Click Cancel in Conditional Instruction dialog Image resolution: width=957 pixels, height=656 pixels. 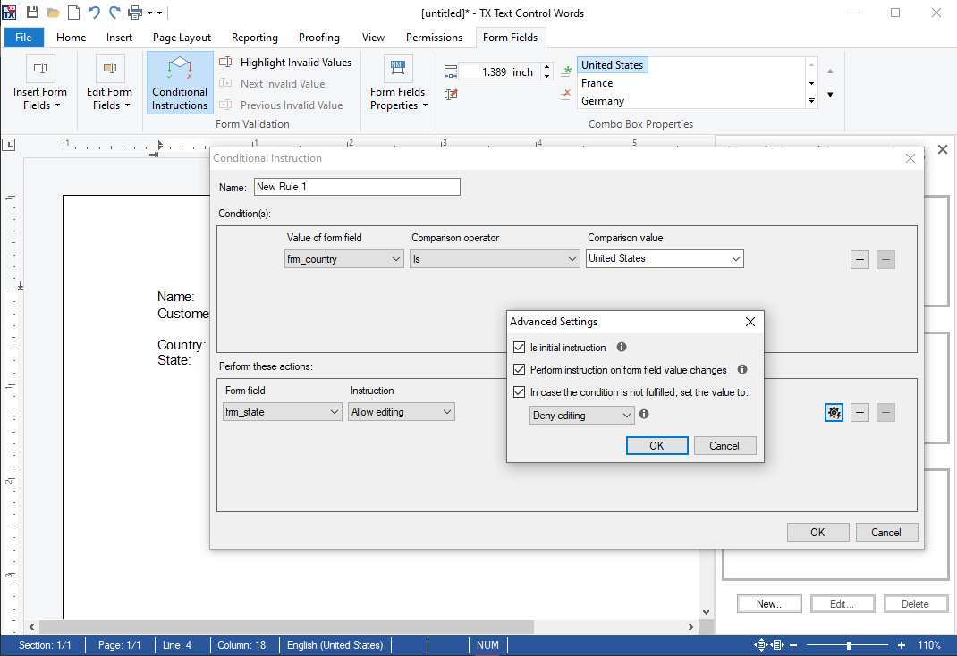(x=886, y=533)
